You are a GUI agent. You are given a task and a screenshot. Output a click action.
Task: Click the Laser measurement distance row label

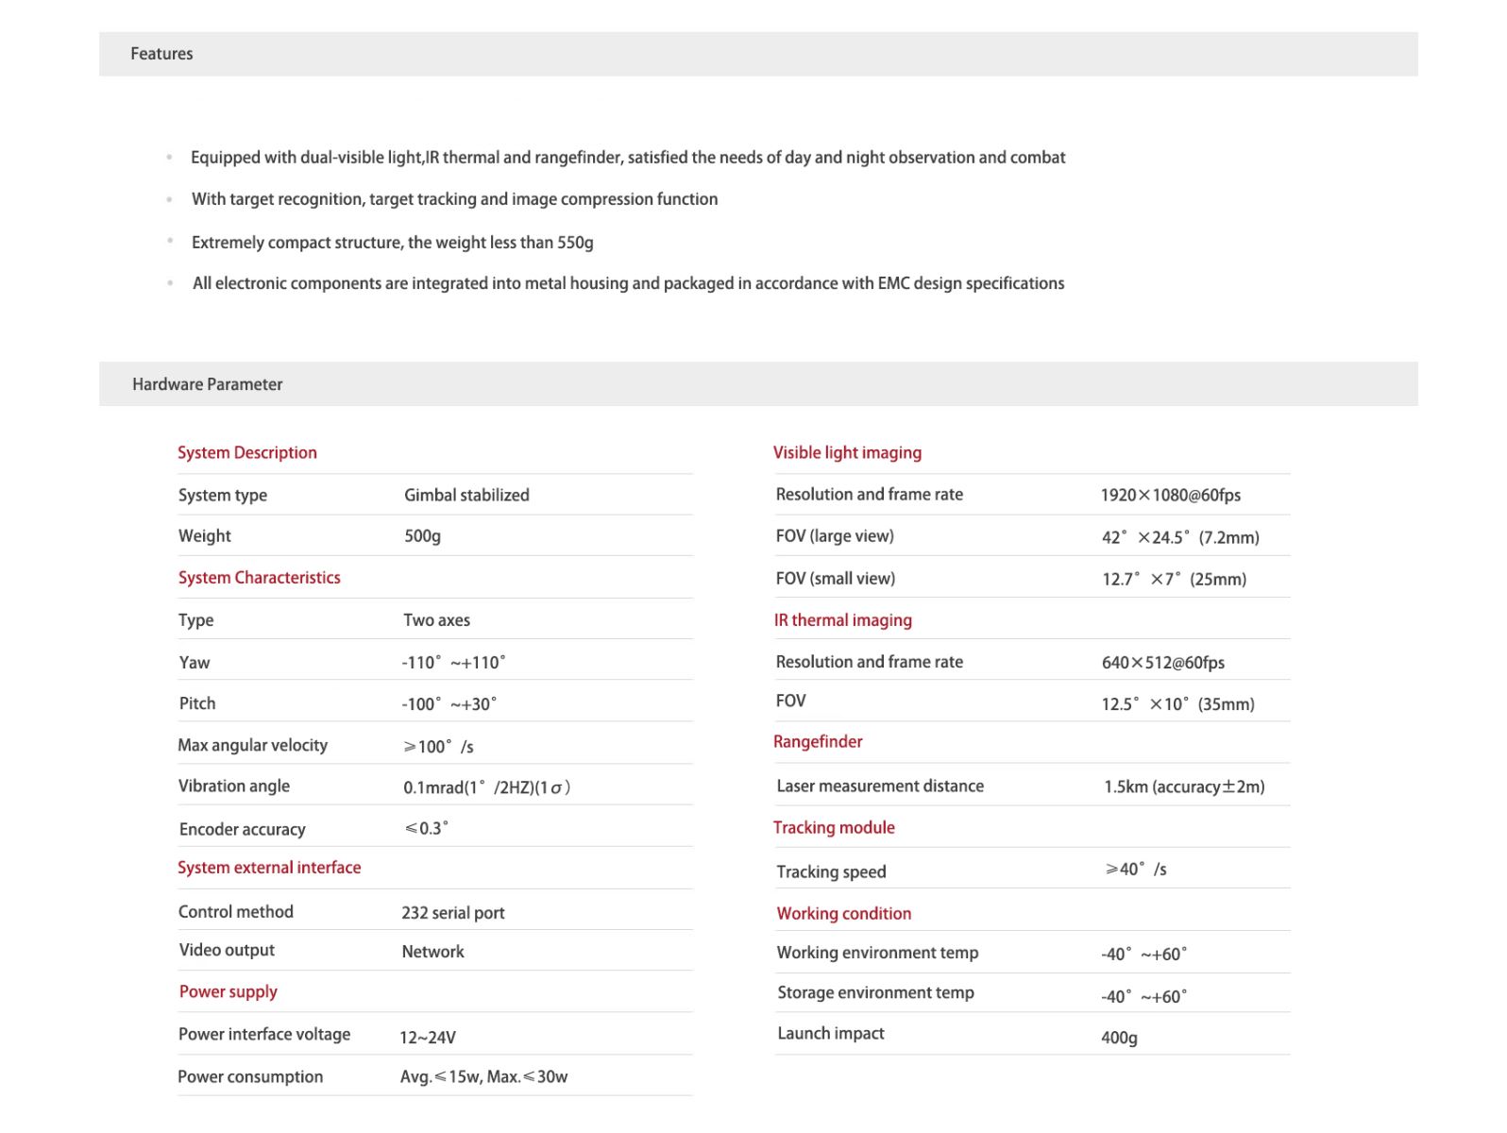tap(880, 786)
